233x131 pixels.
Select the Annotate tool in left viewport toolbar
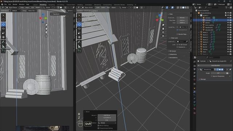(3, 42)
